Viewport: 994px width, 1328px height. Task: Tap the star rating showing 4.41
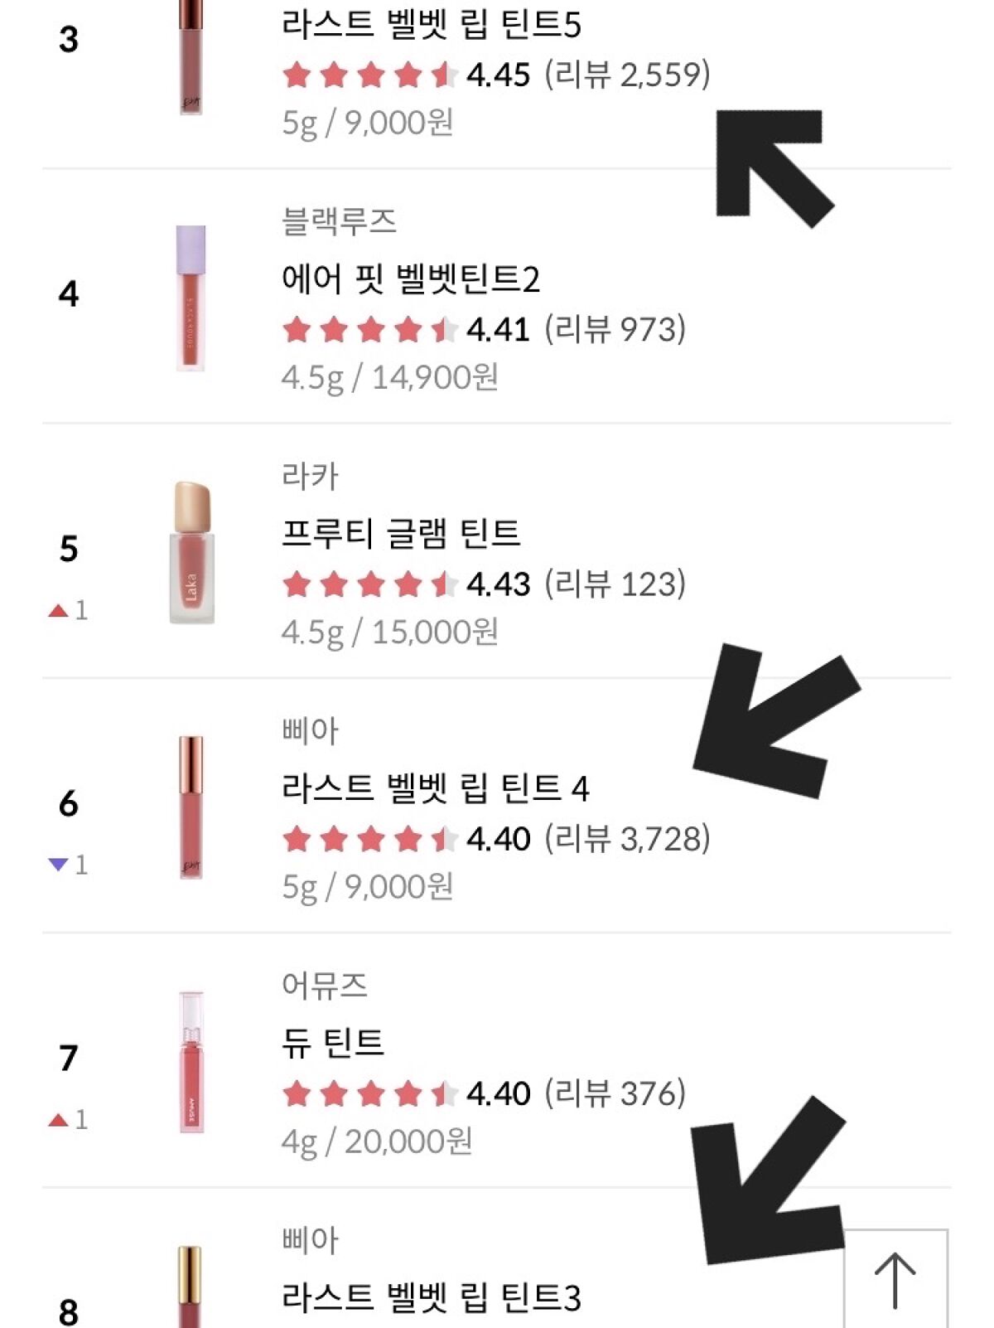coord(369,330)
